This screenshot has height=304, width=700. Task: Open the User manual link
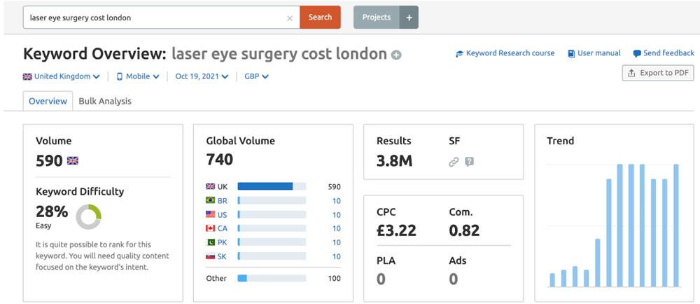point(594,53)
